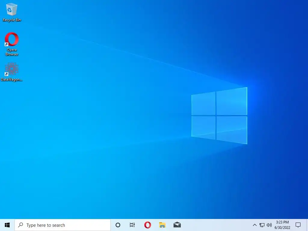The width and height of the screenshot is (308, 231).
Task: Open the Mail app from the taskbar
Action: [x=177, y=225]
